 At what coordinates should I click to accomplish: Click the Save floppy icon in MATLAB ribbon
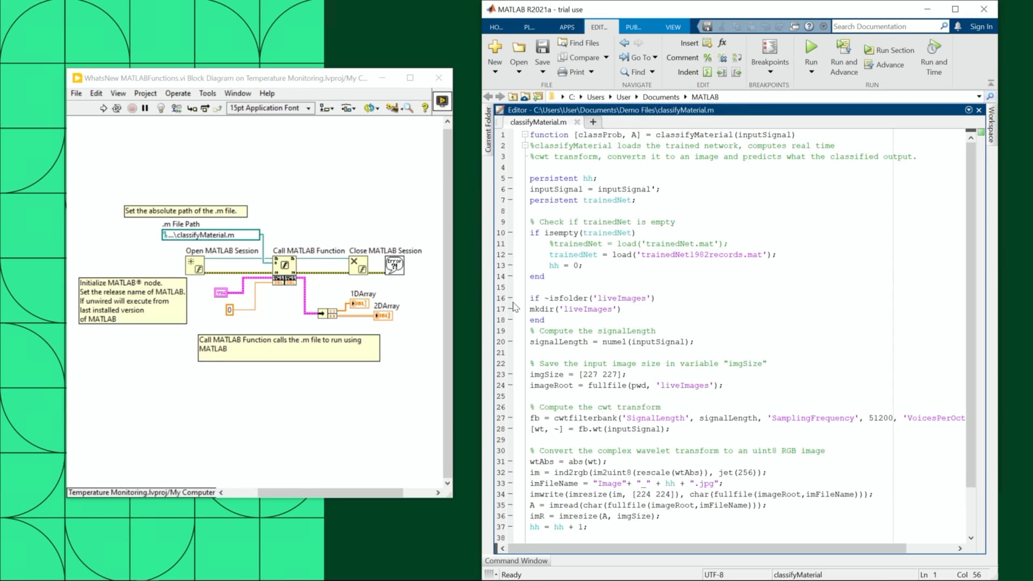pyautogui.click(x=542, y=47)
